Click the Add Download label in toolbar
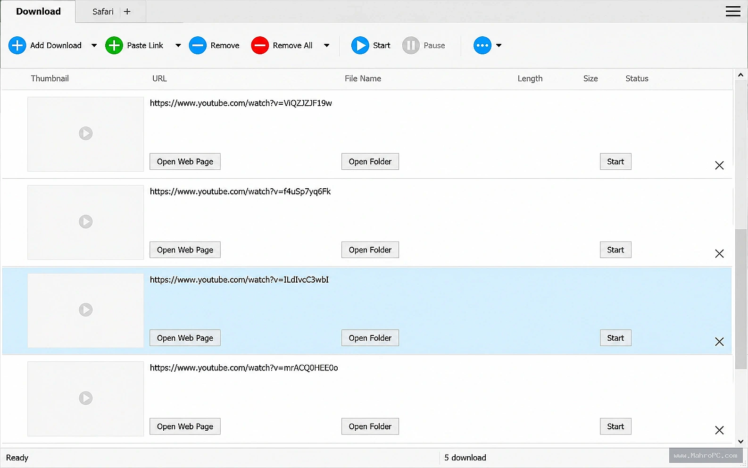 click(56, 46)
